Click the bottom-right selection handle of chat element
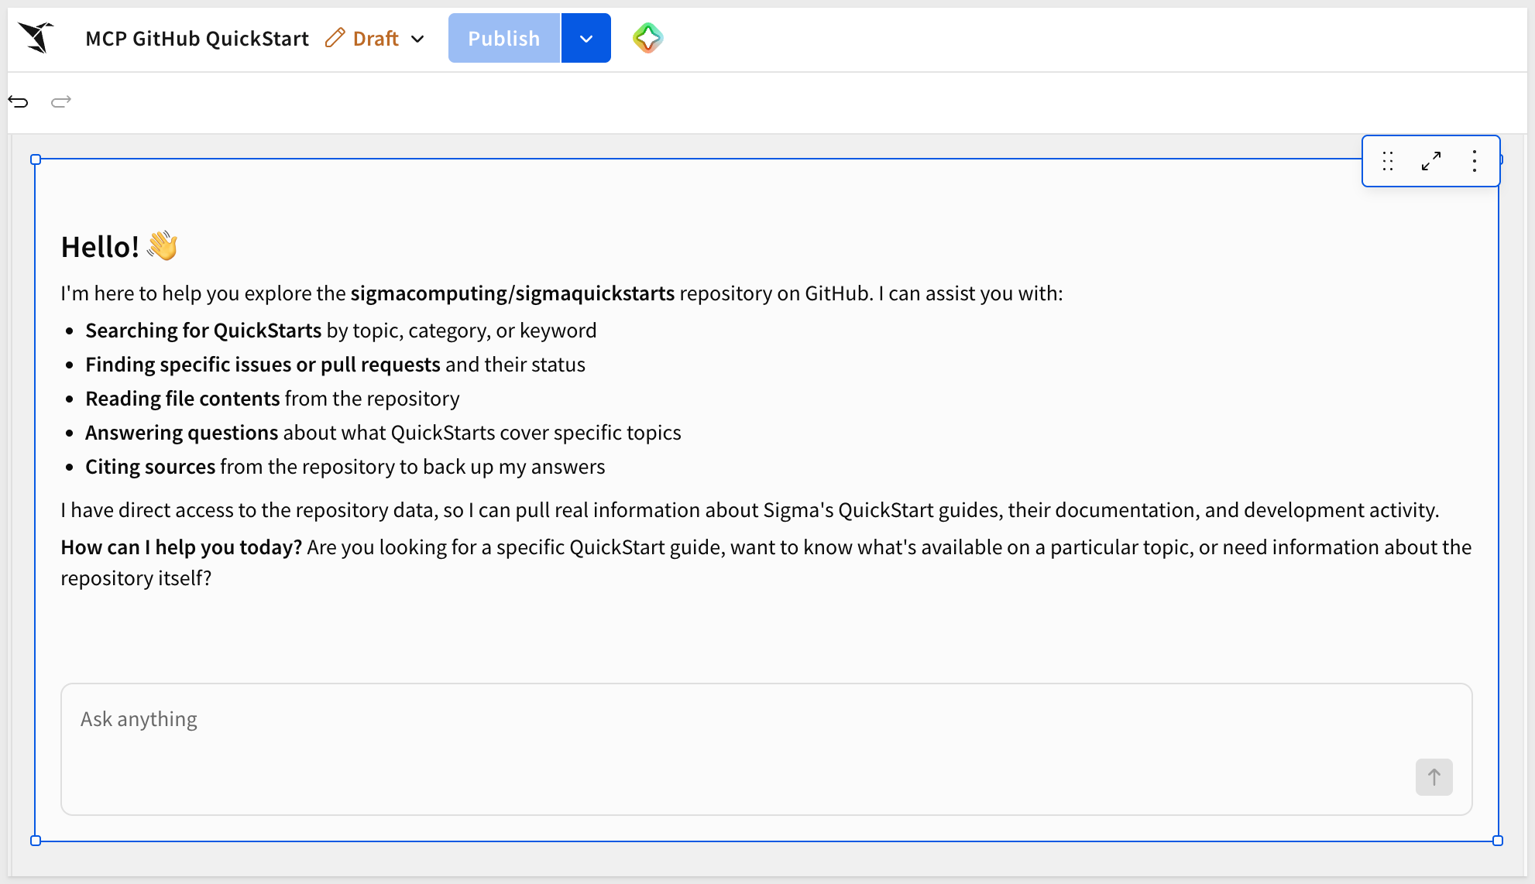Screen dimensions: 1535x884 pos(1498,841)
